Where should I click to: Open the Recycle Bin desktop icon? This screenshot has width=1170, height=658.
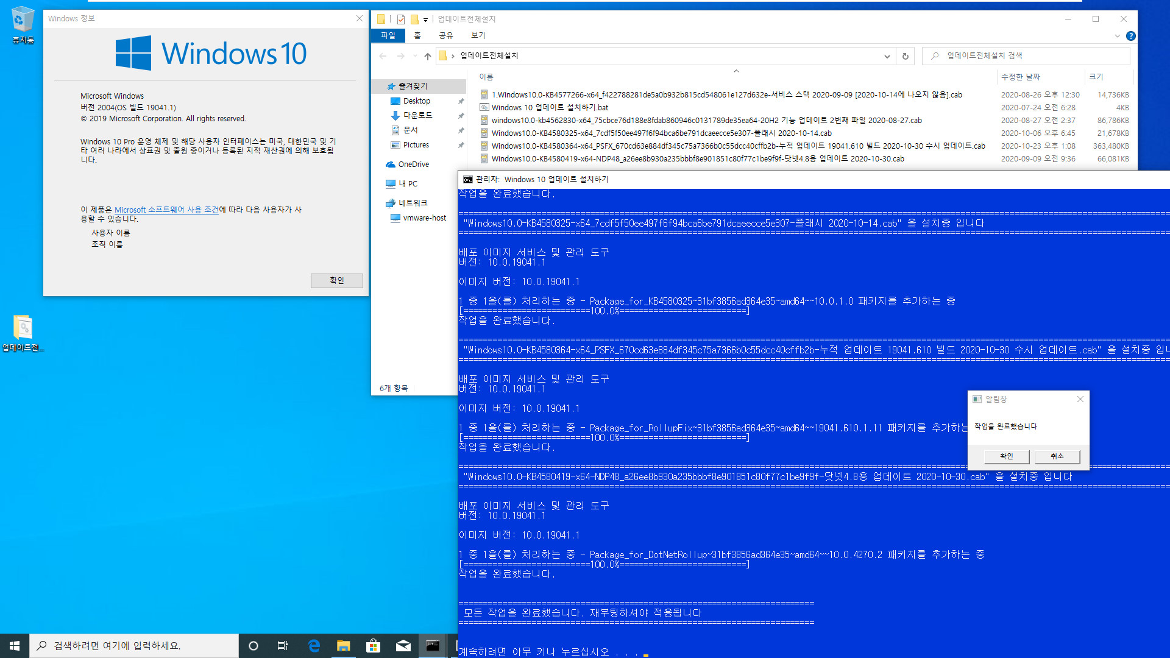23,24
